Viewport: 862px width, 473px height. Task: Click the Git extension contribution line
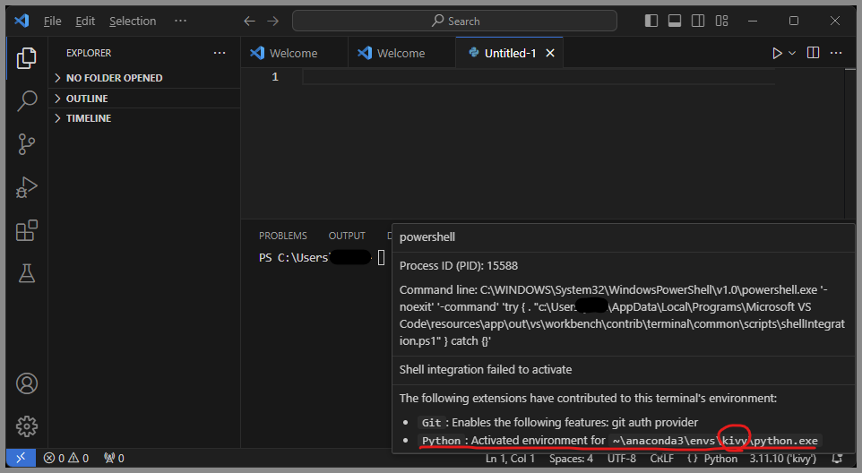point(557,423)
